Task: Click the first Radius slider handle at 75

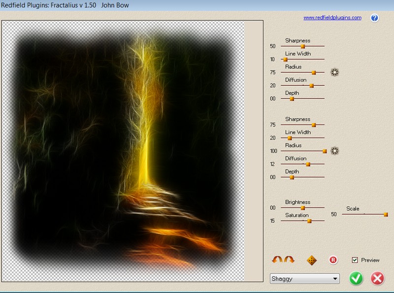Action: pyautogui.click(x=314, y=72)
